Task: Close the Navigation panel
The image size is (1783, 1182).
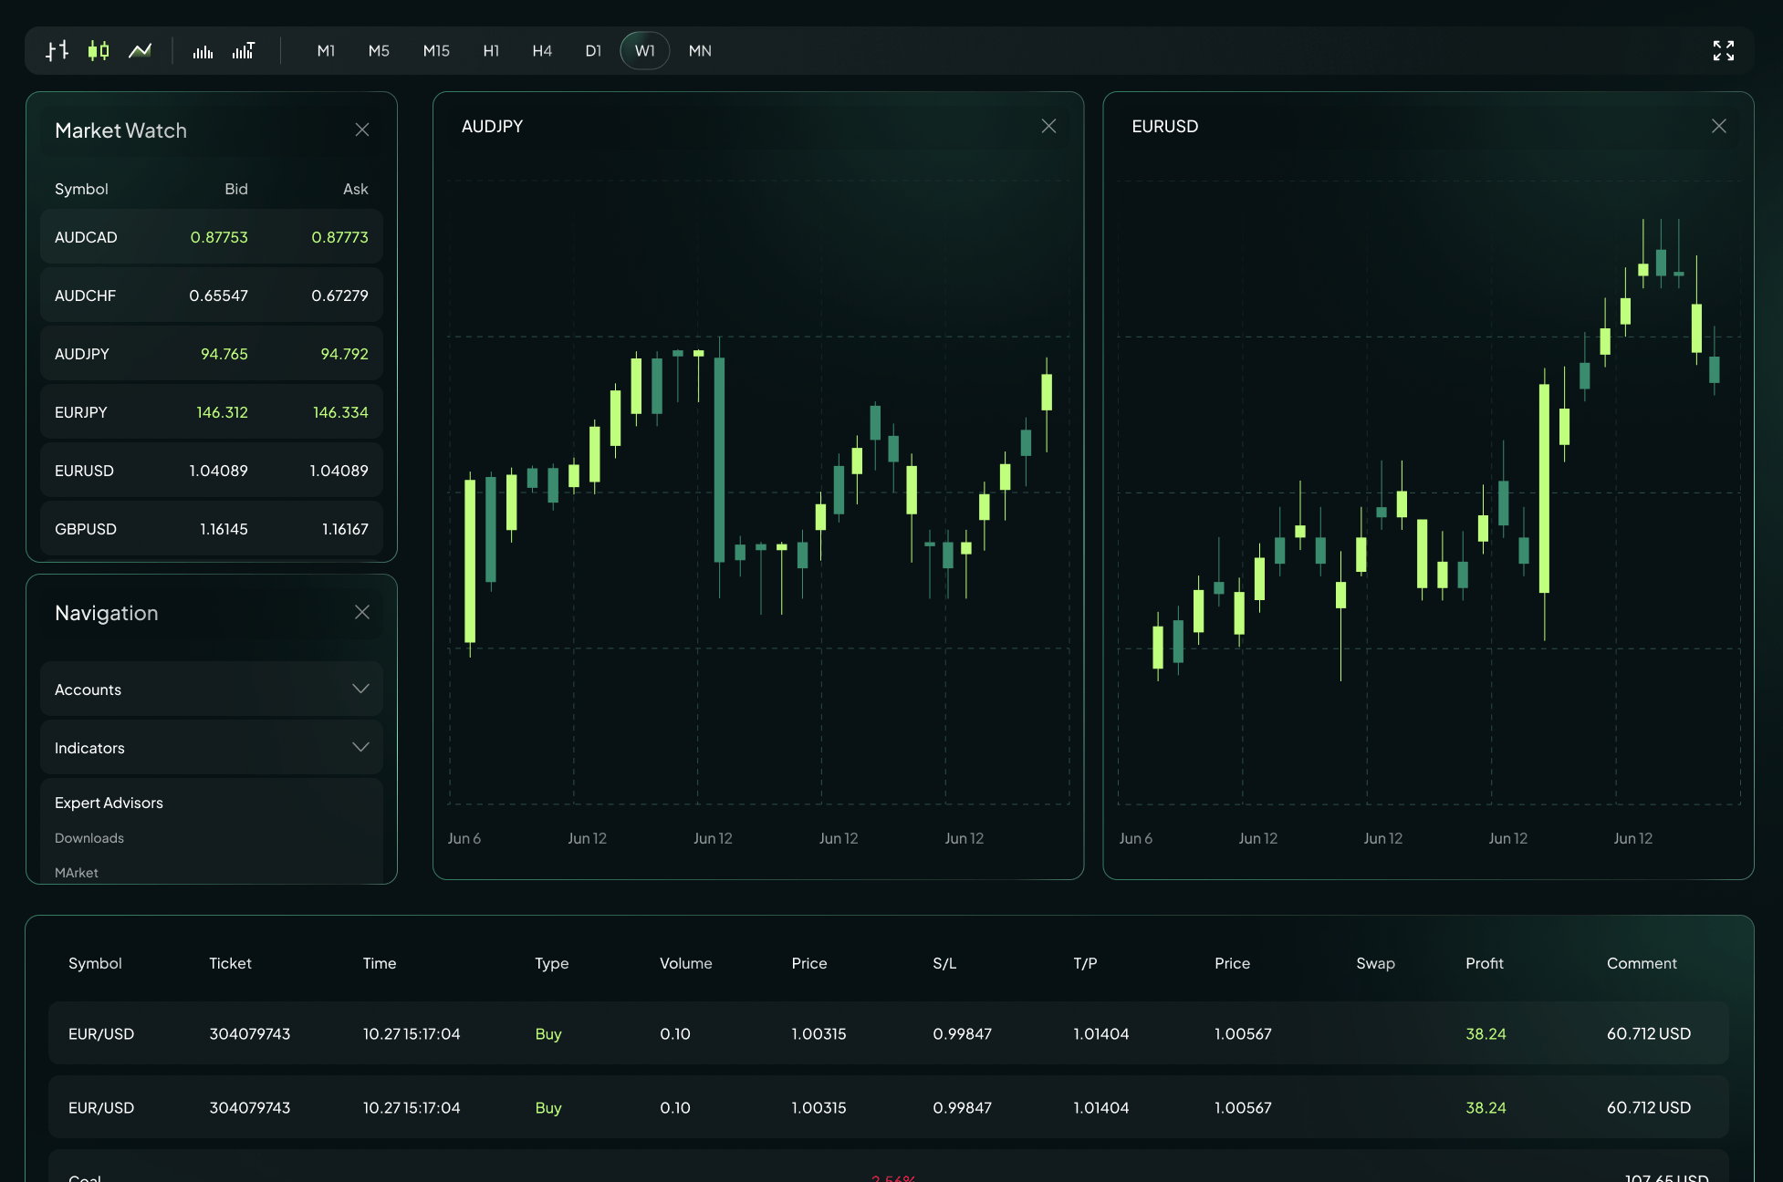Action: (362, 612)
